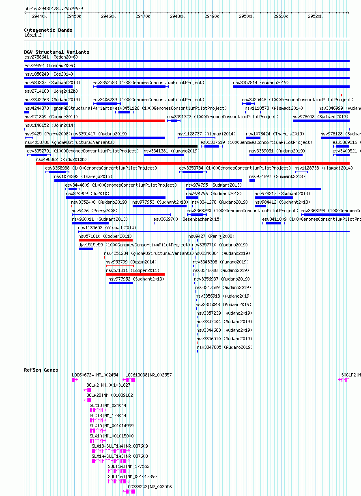
Task: Click variant label nsv978058 (Sudmant2013)
Action: click(x=321, y=117)
